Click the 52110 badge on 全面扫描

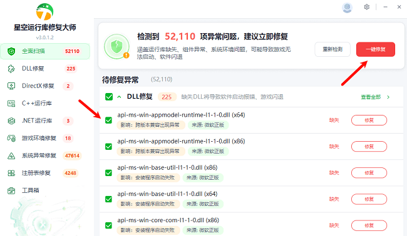(72, 51)
